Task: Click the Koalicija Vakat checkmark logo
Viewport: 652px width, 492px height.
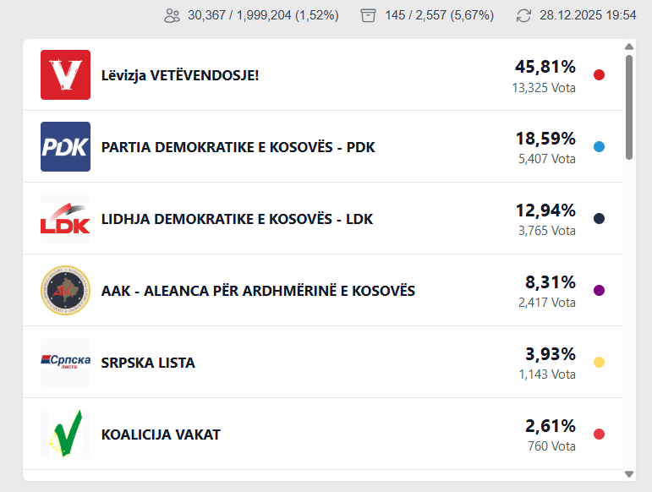Action: coord(65,434)
